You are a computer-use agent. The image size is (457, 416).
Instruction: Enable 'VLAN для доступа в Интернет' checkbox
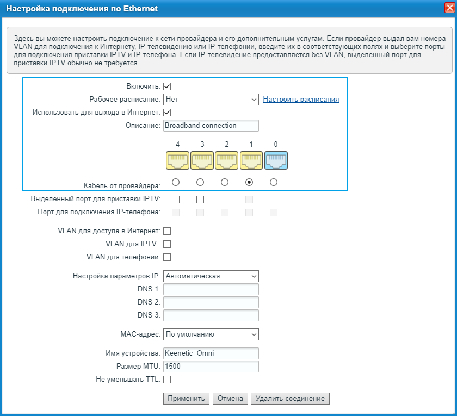click(168, 231)
